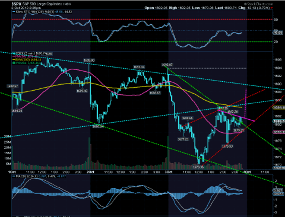
Task: Click the 5M tick on the volume axis
Action: (x=8, y=164)
